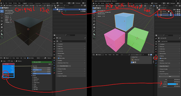Open Object properties tab in right window
Screen dimensions: 181x96
pyautogui.click(x=156, y=58)
